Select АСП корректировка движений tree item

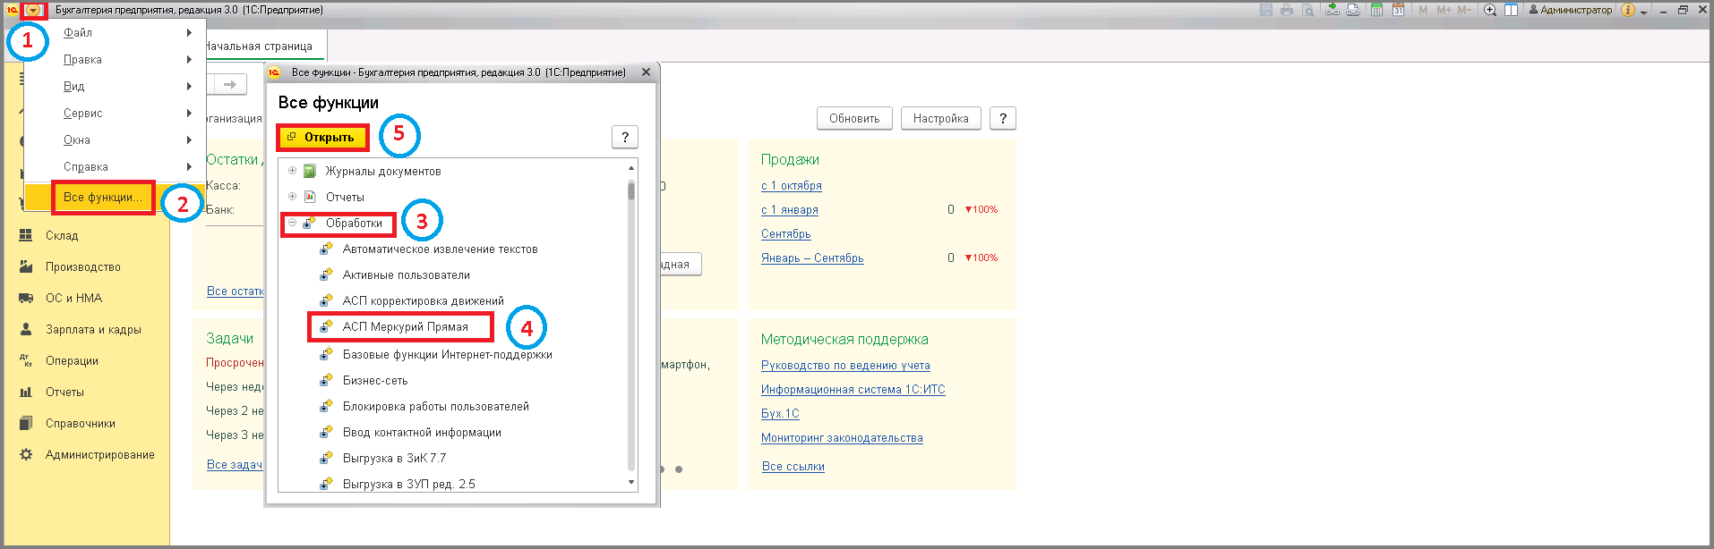(x=424, y=301)
